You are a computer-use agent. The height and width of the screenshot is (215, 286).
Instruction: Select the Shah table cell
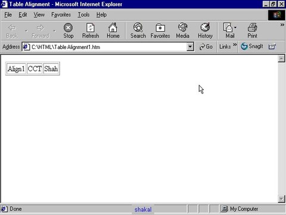click(x=51, y=69)
